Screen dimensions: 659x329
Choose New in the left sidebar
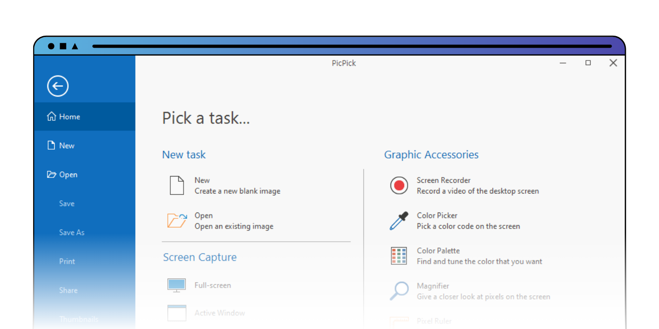(x=66, y=146)
